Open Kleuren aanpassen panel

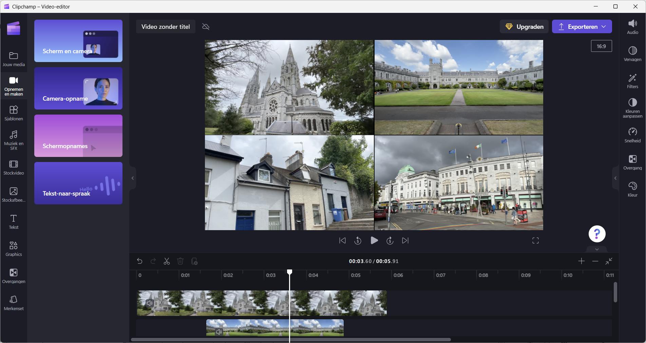632,108
